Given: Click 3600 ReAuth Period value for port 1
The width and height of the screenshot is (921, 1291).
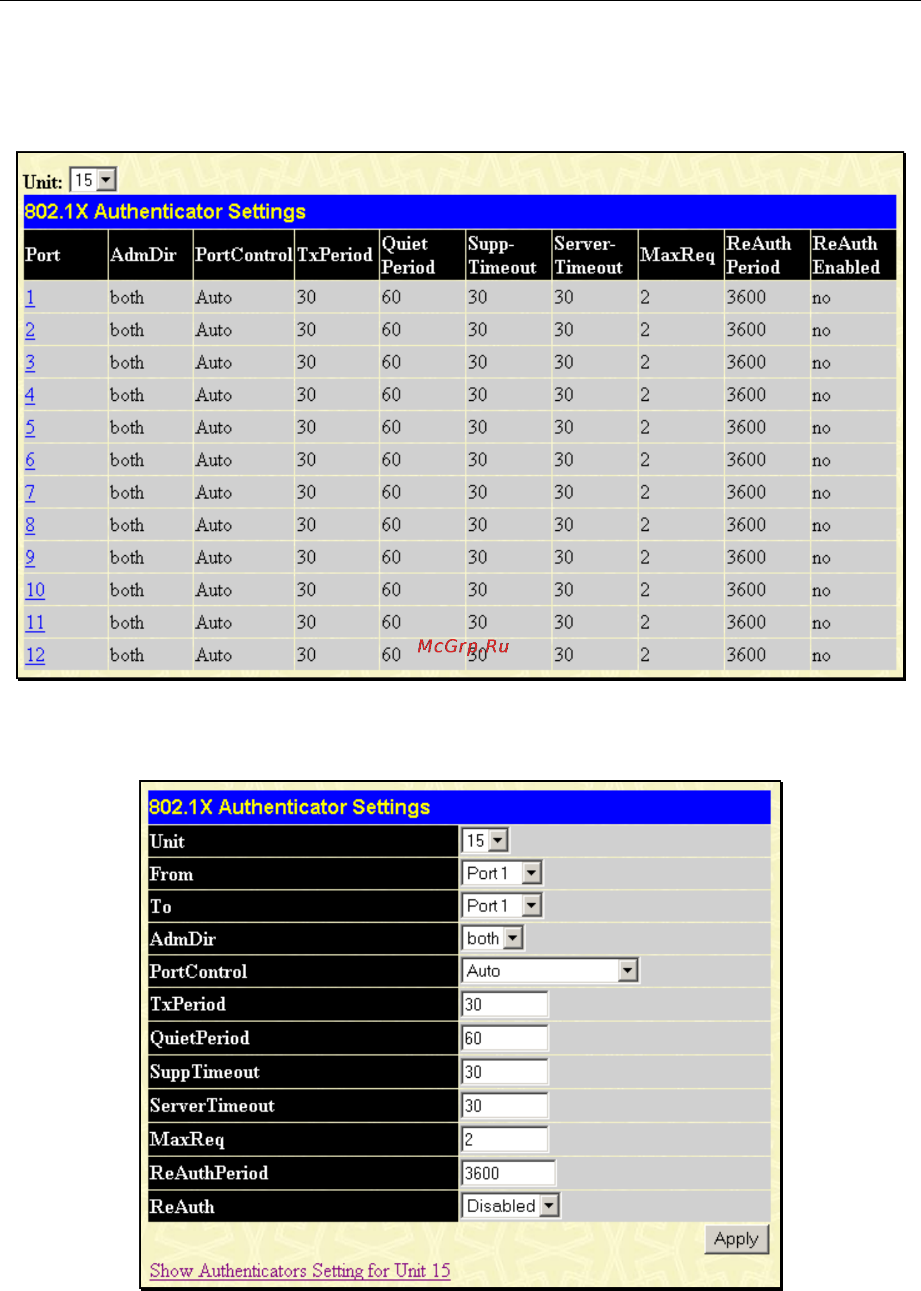Looking at the screenshot, I should tap(747, 297).
